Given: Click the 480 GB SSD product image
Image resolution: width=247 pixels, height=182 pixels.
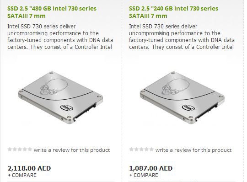Looking at the screenshot, I should 61,98.
